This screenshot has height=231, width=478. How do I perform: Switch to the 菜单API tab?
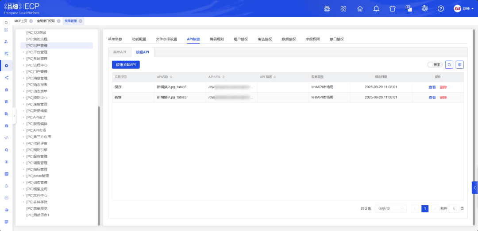(119, 52)
